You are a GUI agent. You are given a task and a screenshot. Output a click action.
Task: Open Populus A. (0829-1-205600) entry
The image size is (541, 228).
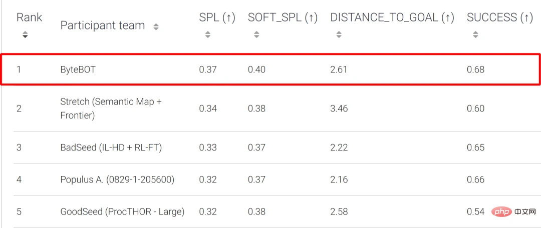[117, 179]
